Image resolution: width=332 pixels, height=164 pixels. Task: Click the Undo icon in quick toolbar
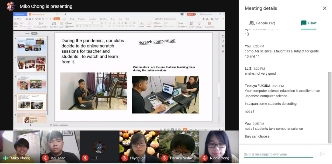pyautogui.click(x=43, y=19)
